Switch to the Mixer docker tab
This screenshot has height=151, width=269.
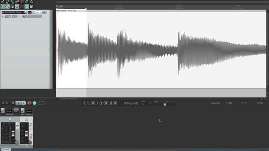(x=6, y=149)
